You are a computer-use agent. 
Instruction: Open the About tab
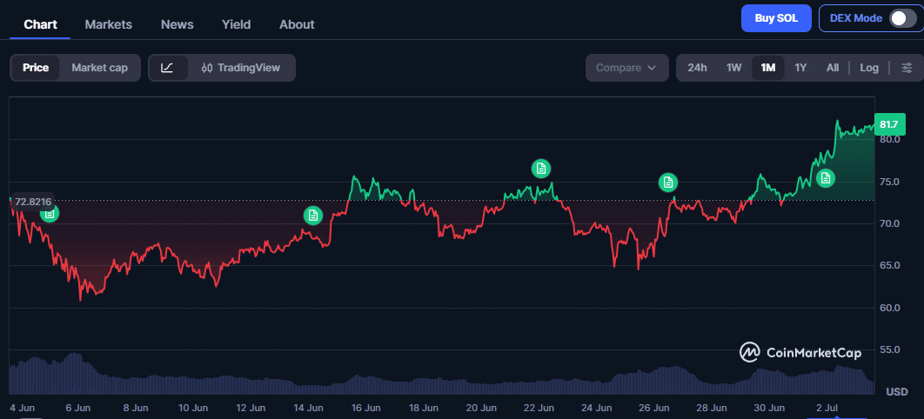[297, 24]
